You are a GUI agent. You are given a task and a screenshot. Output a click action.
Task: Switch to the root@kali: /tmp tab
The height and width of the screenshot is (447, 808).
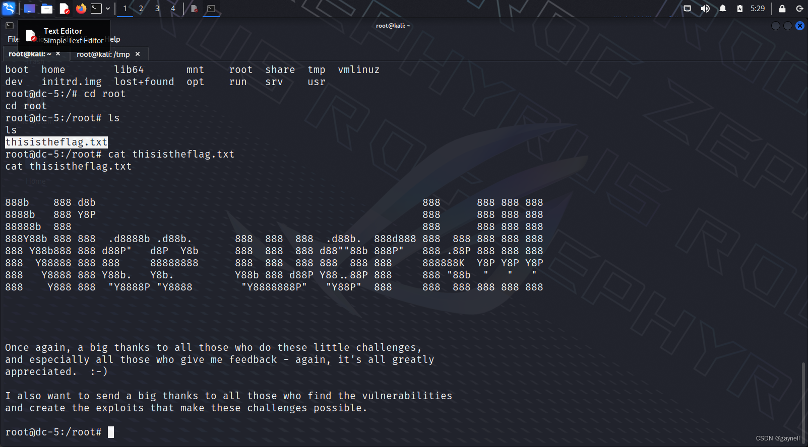[103, 54]
